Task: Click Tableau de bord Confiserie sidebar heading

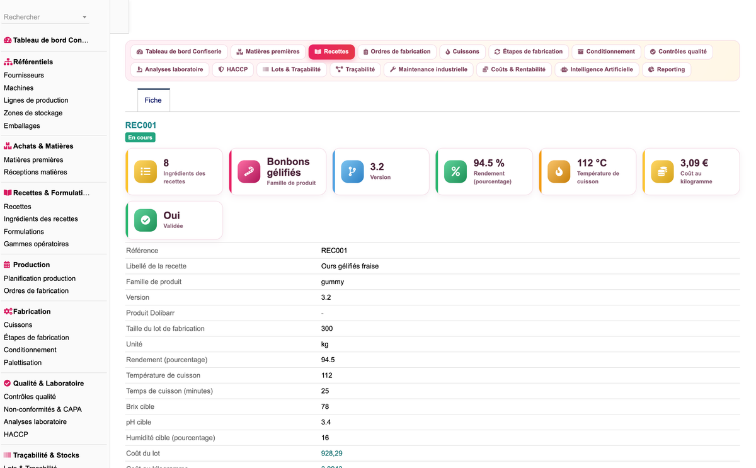Action: pos(51,40)
